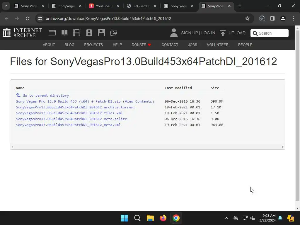Open the Internet Archive home logo

[22, 33]
